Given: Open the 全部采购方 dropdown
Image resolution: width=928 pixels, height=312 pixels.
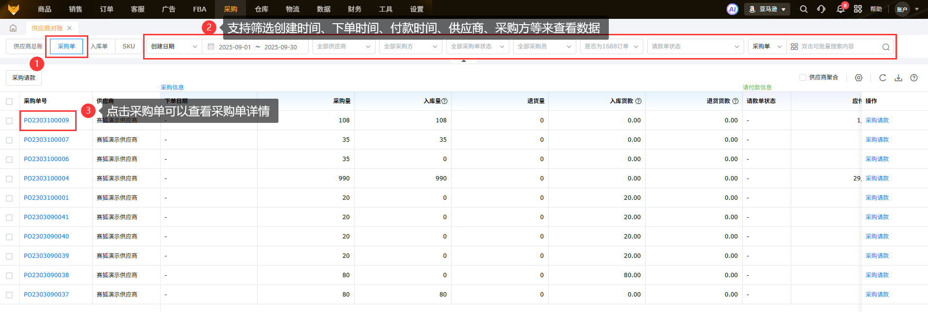Looking at the screenshot, I should coord(410,46).
